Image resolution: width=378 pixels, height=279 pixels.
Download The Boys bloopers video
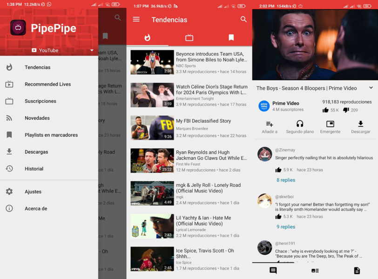click(x=361, y=127)
